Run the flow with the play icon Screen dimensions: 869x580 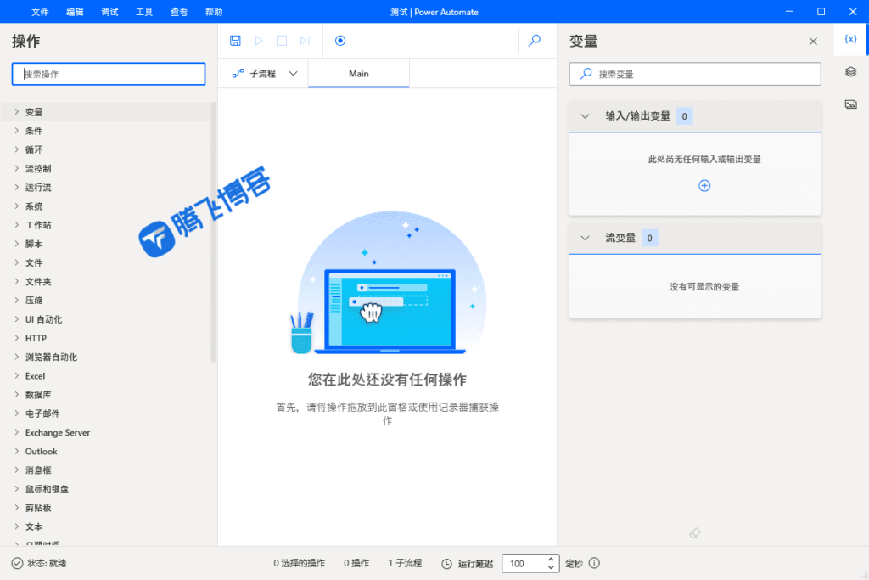click(x=258, y=40)
